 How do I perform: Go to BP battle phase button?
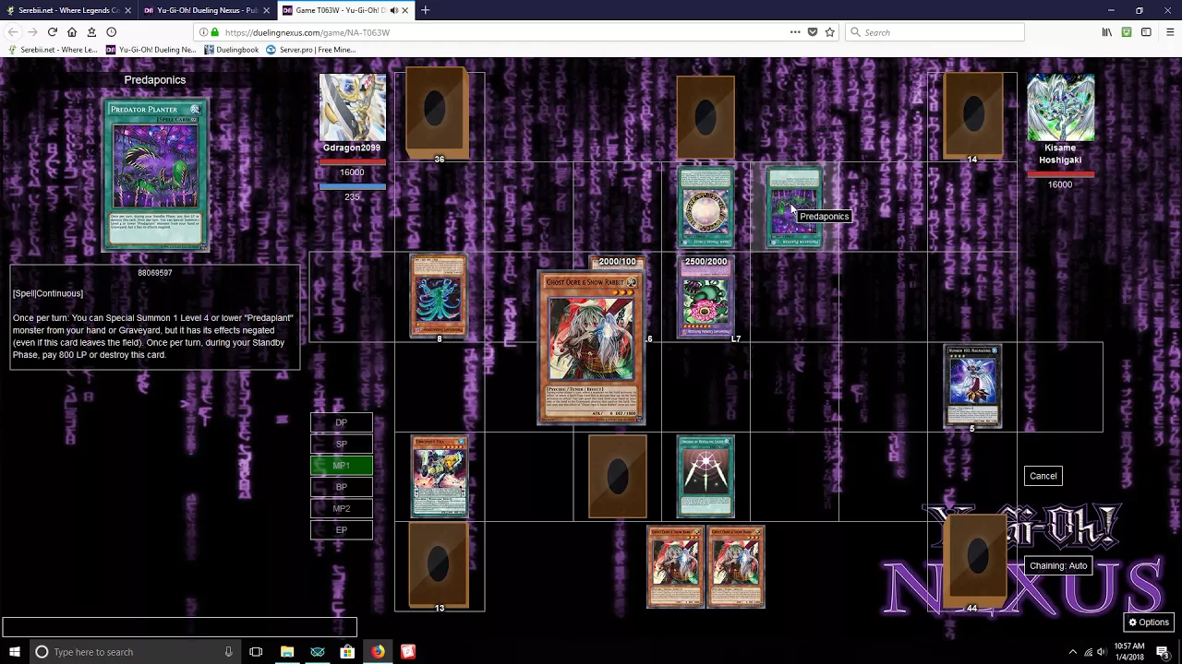tap(341, 487)
